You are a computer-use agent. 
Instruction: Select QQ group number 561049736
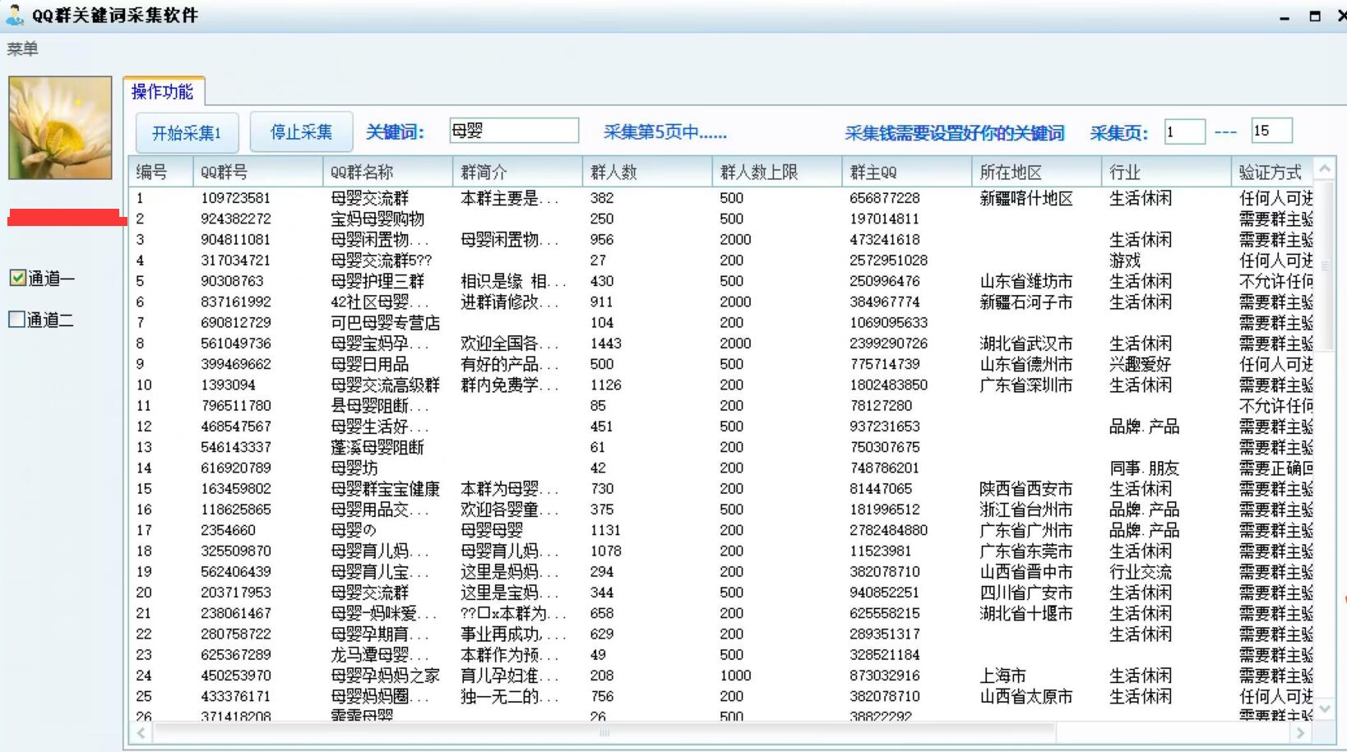coord(235,343)
